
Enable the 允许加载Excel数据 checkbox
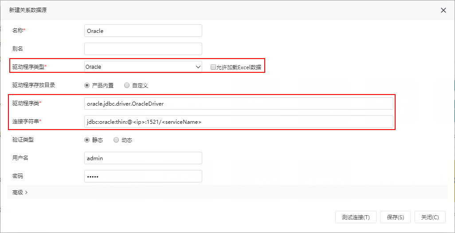click(213, 67)
